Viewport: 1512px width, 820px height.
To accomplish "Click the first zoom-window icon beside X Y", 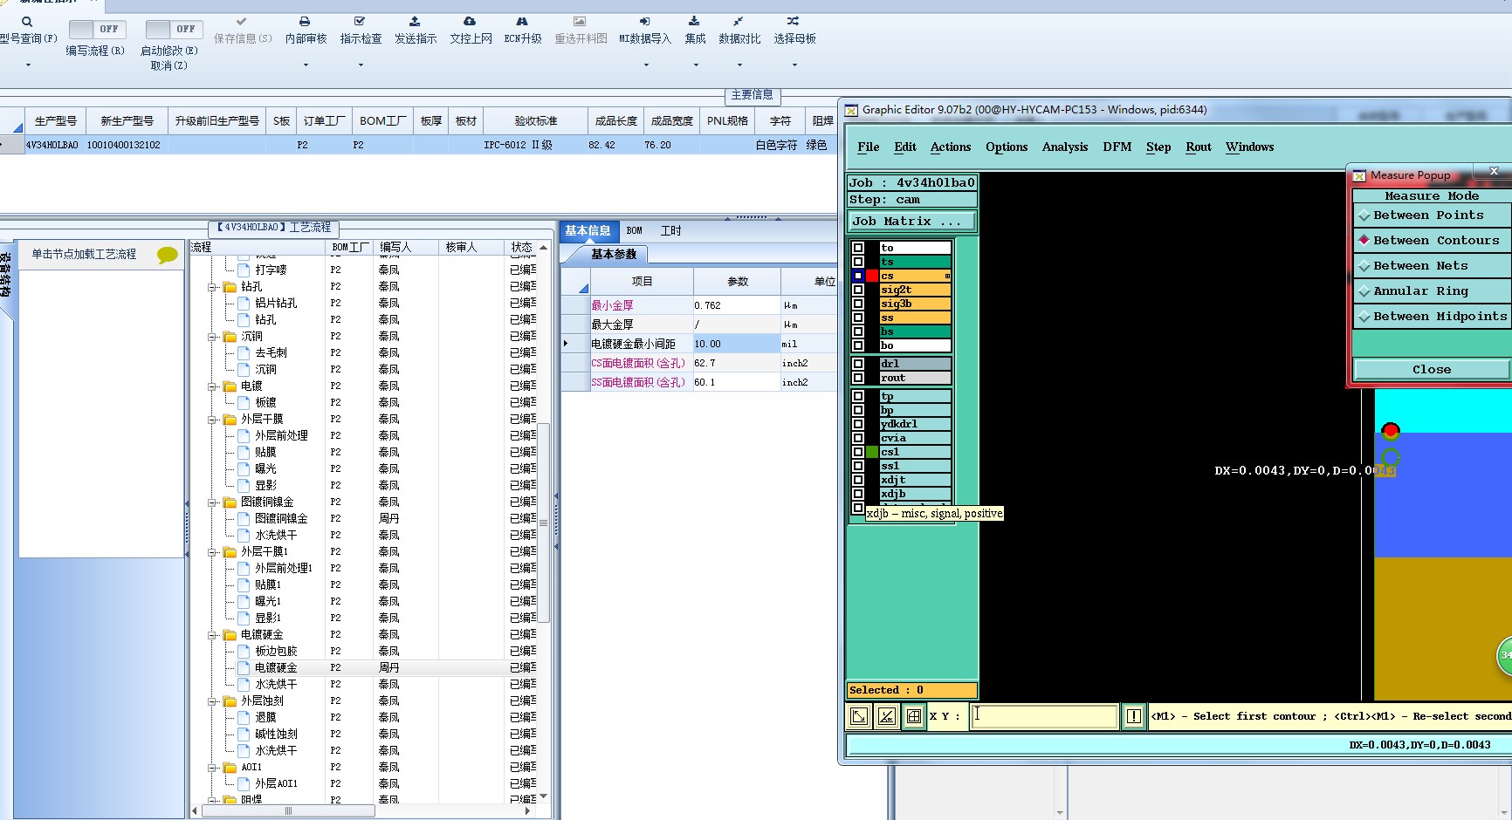I will pos(859,716).
